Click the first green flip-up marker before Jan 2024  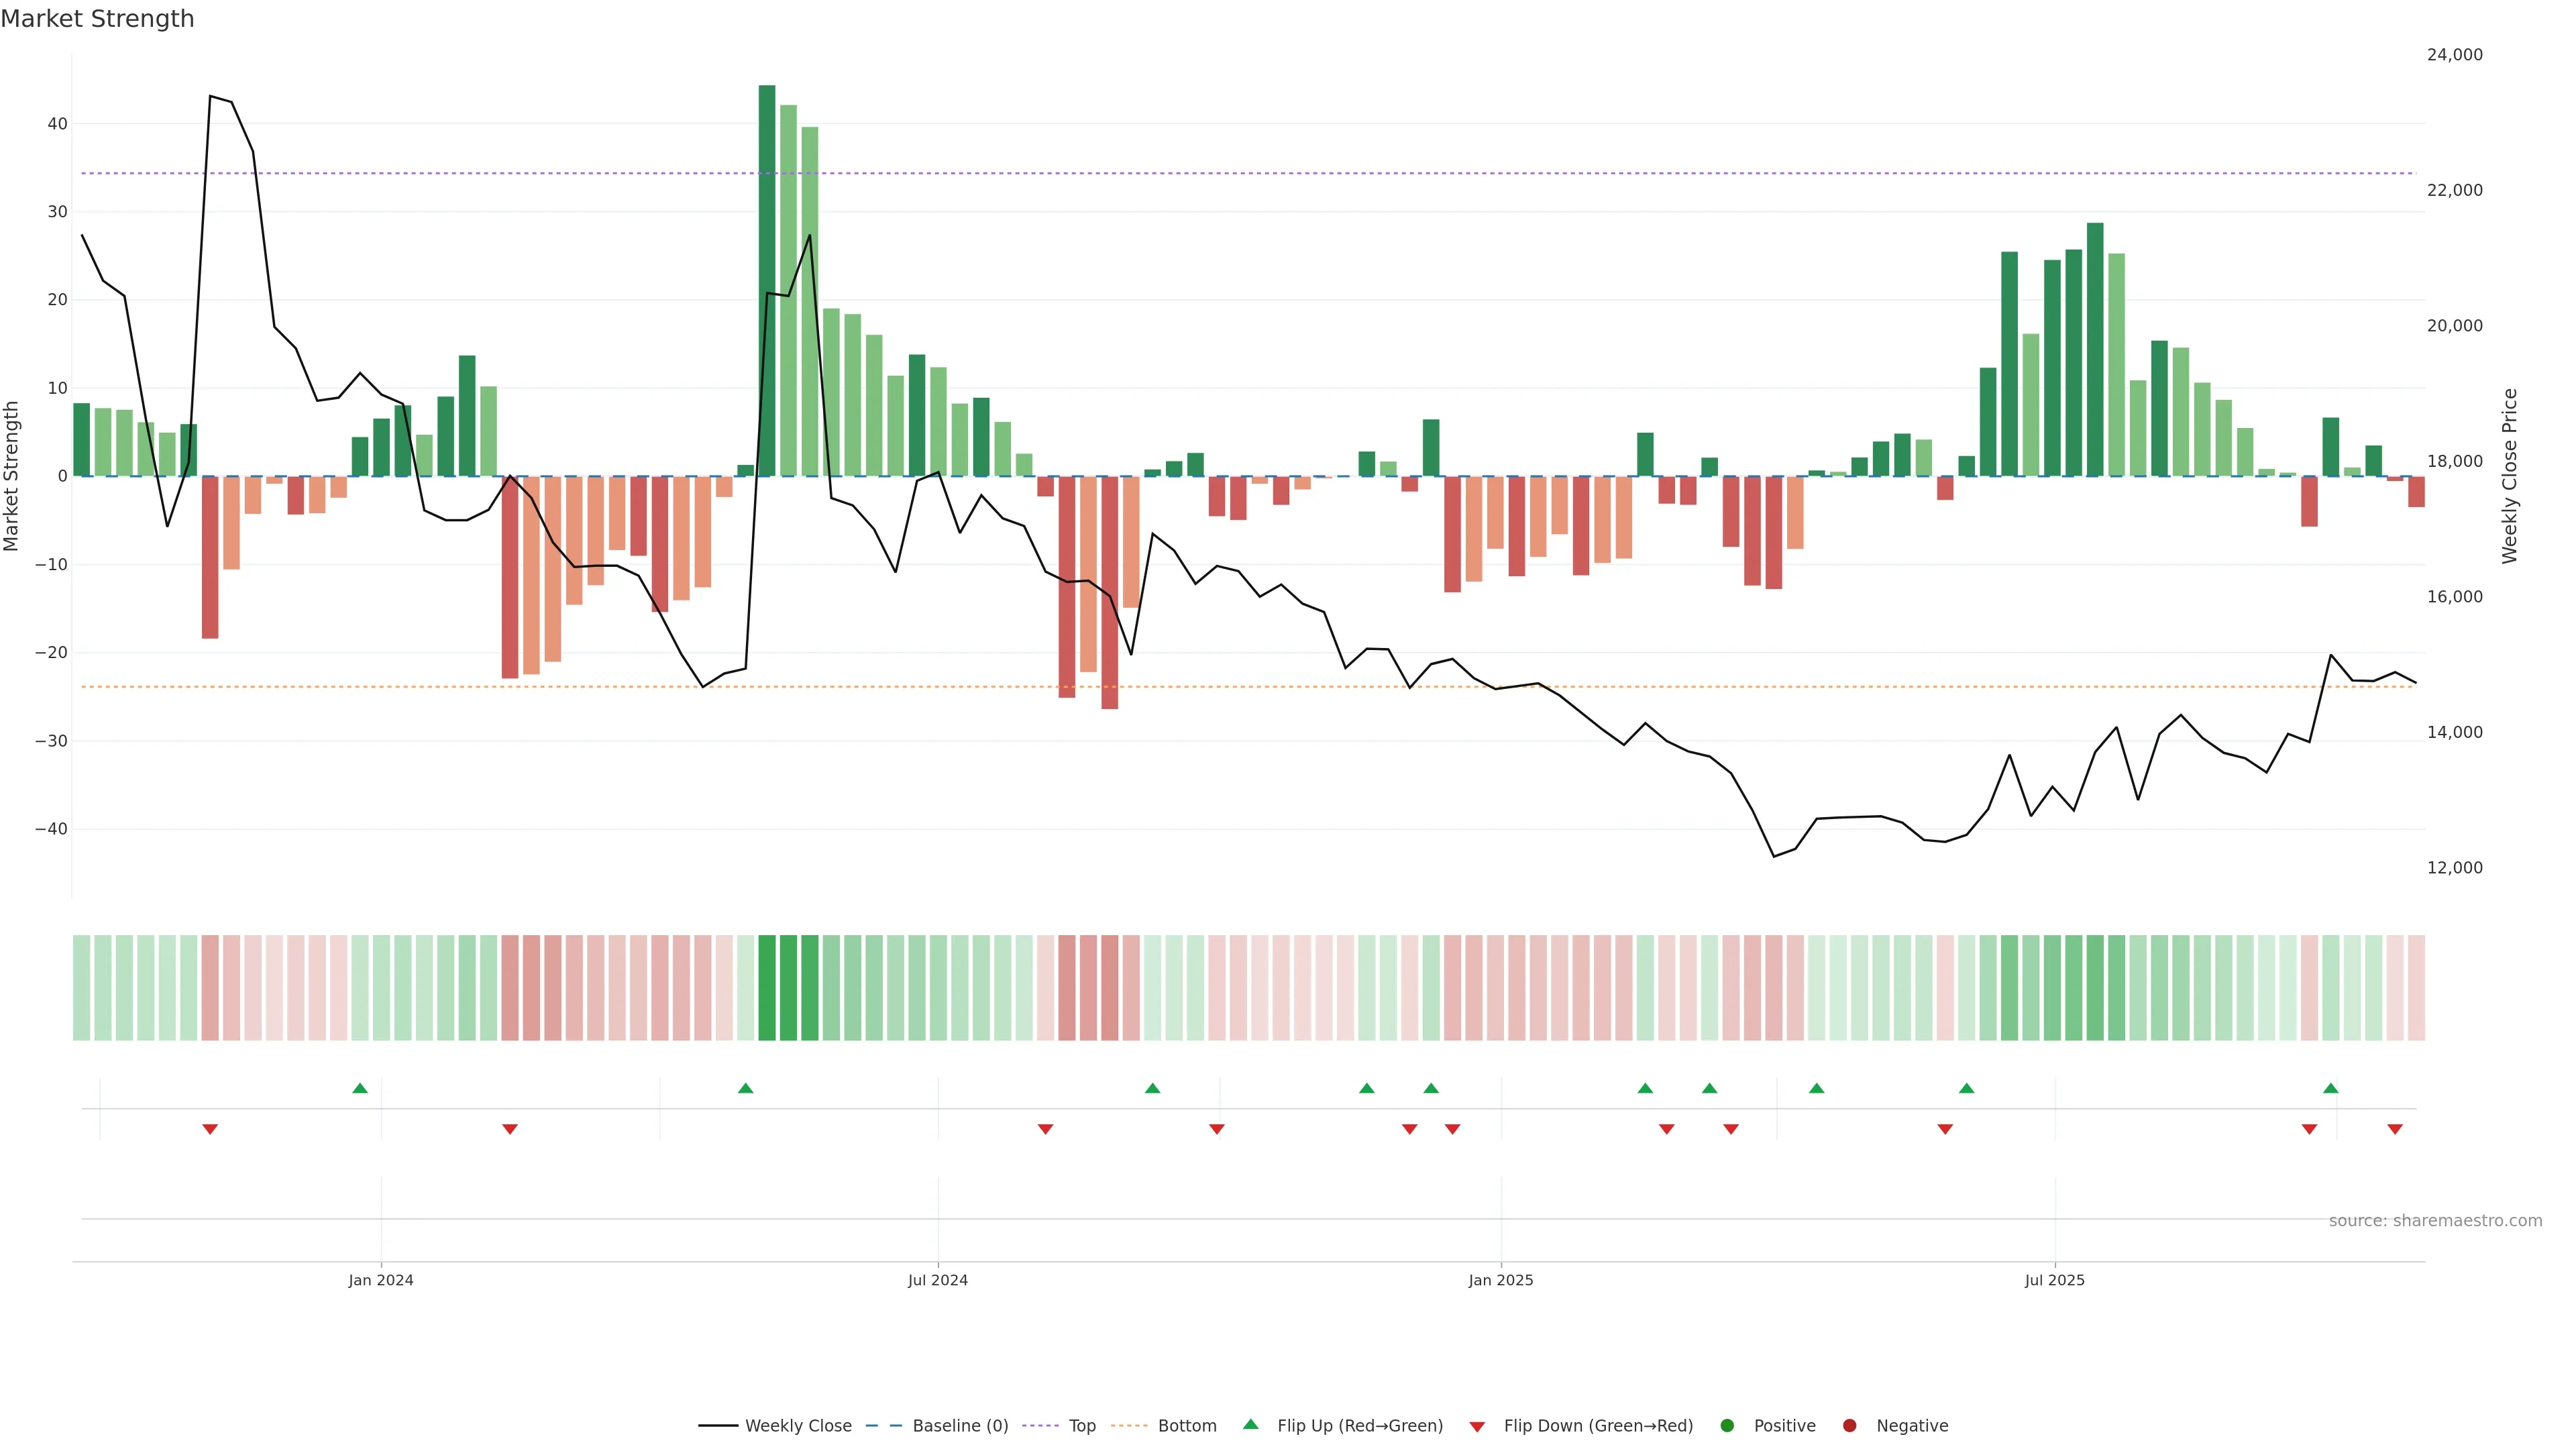pyautogui.click(x=360, y=1088)
